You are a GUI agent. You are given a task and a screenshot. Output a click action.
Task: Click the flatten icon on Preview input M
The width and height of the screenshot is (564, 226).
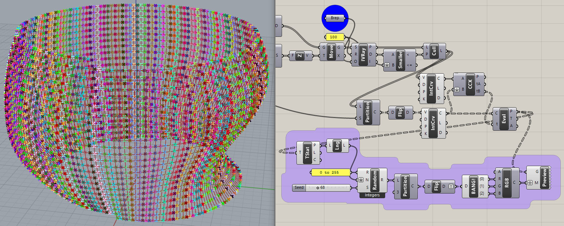[530, 182]
